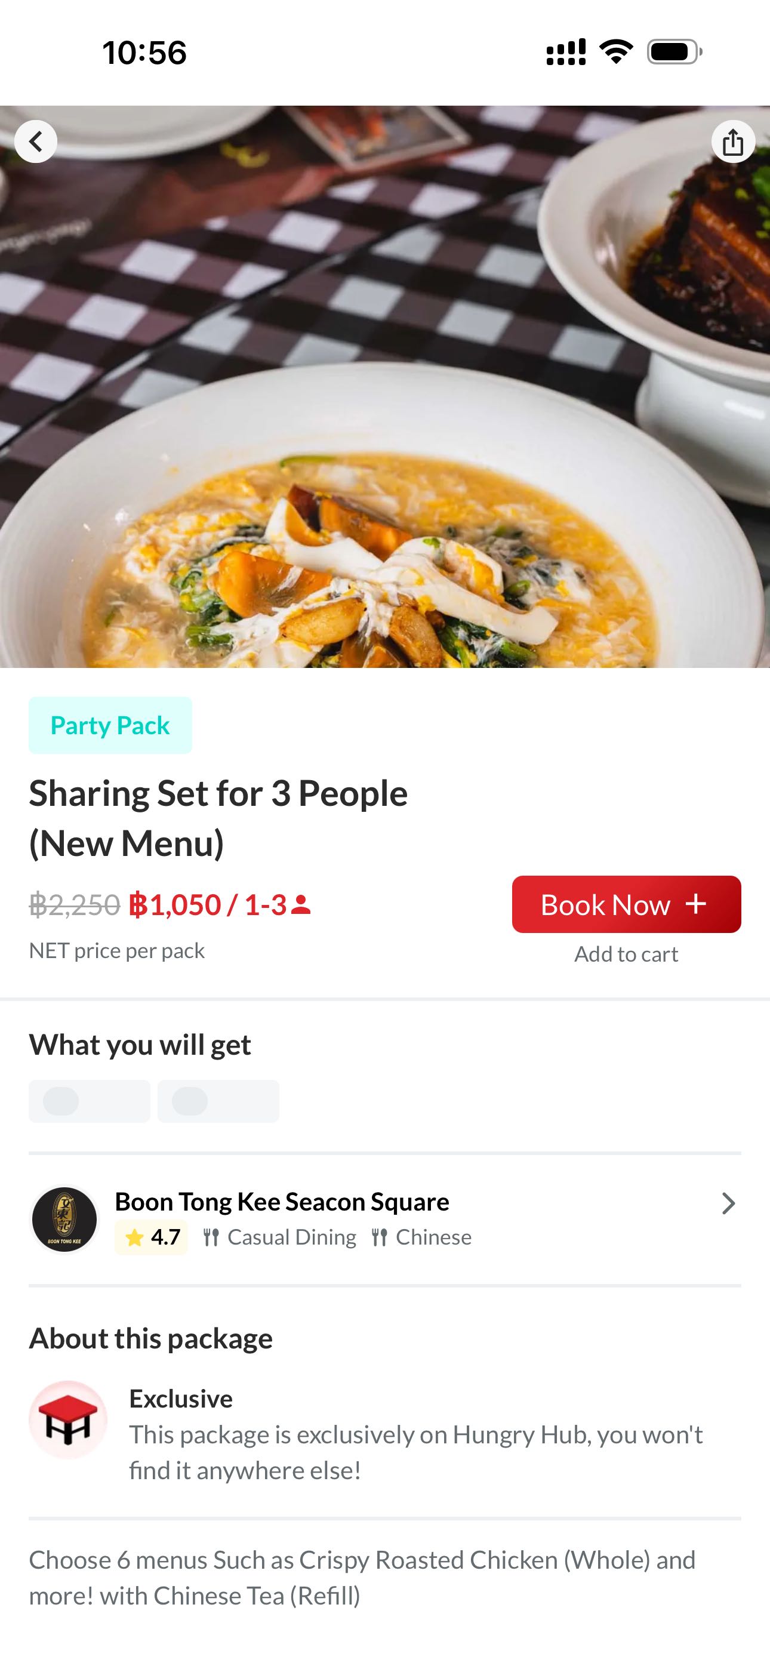Tap the plus icon on Book Now
770x1669 pixels.
pyautogui.click(x=696, y=904)
